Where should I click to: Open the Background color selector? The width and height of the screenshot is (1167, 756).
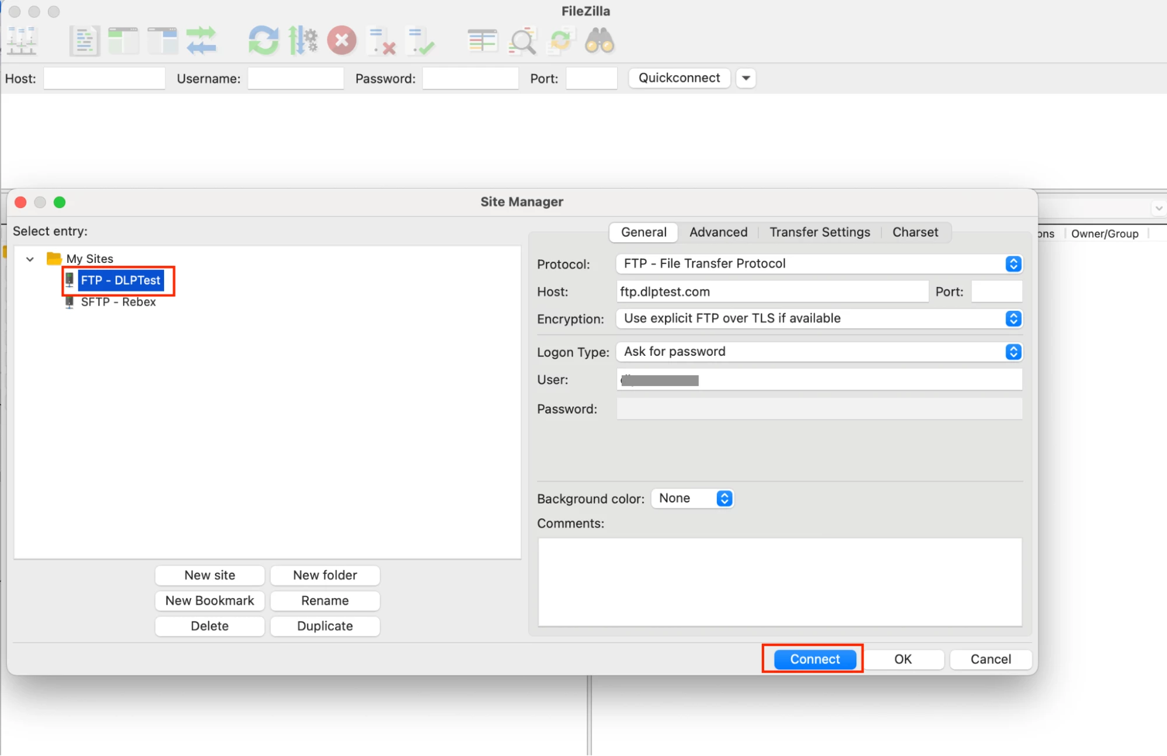coord(693,498)
